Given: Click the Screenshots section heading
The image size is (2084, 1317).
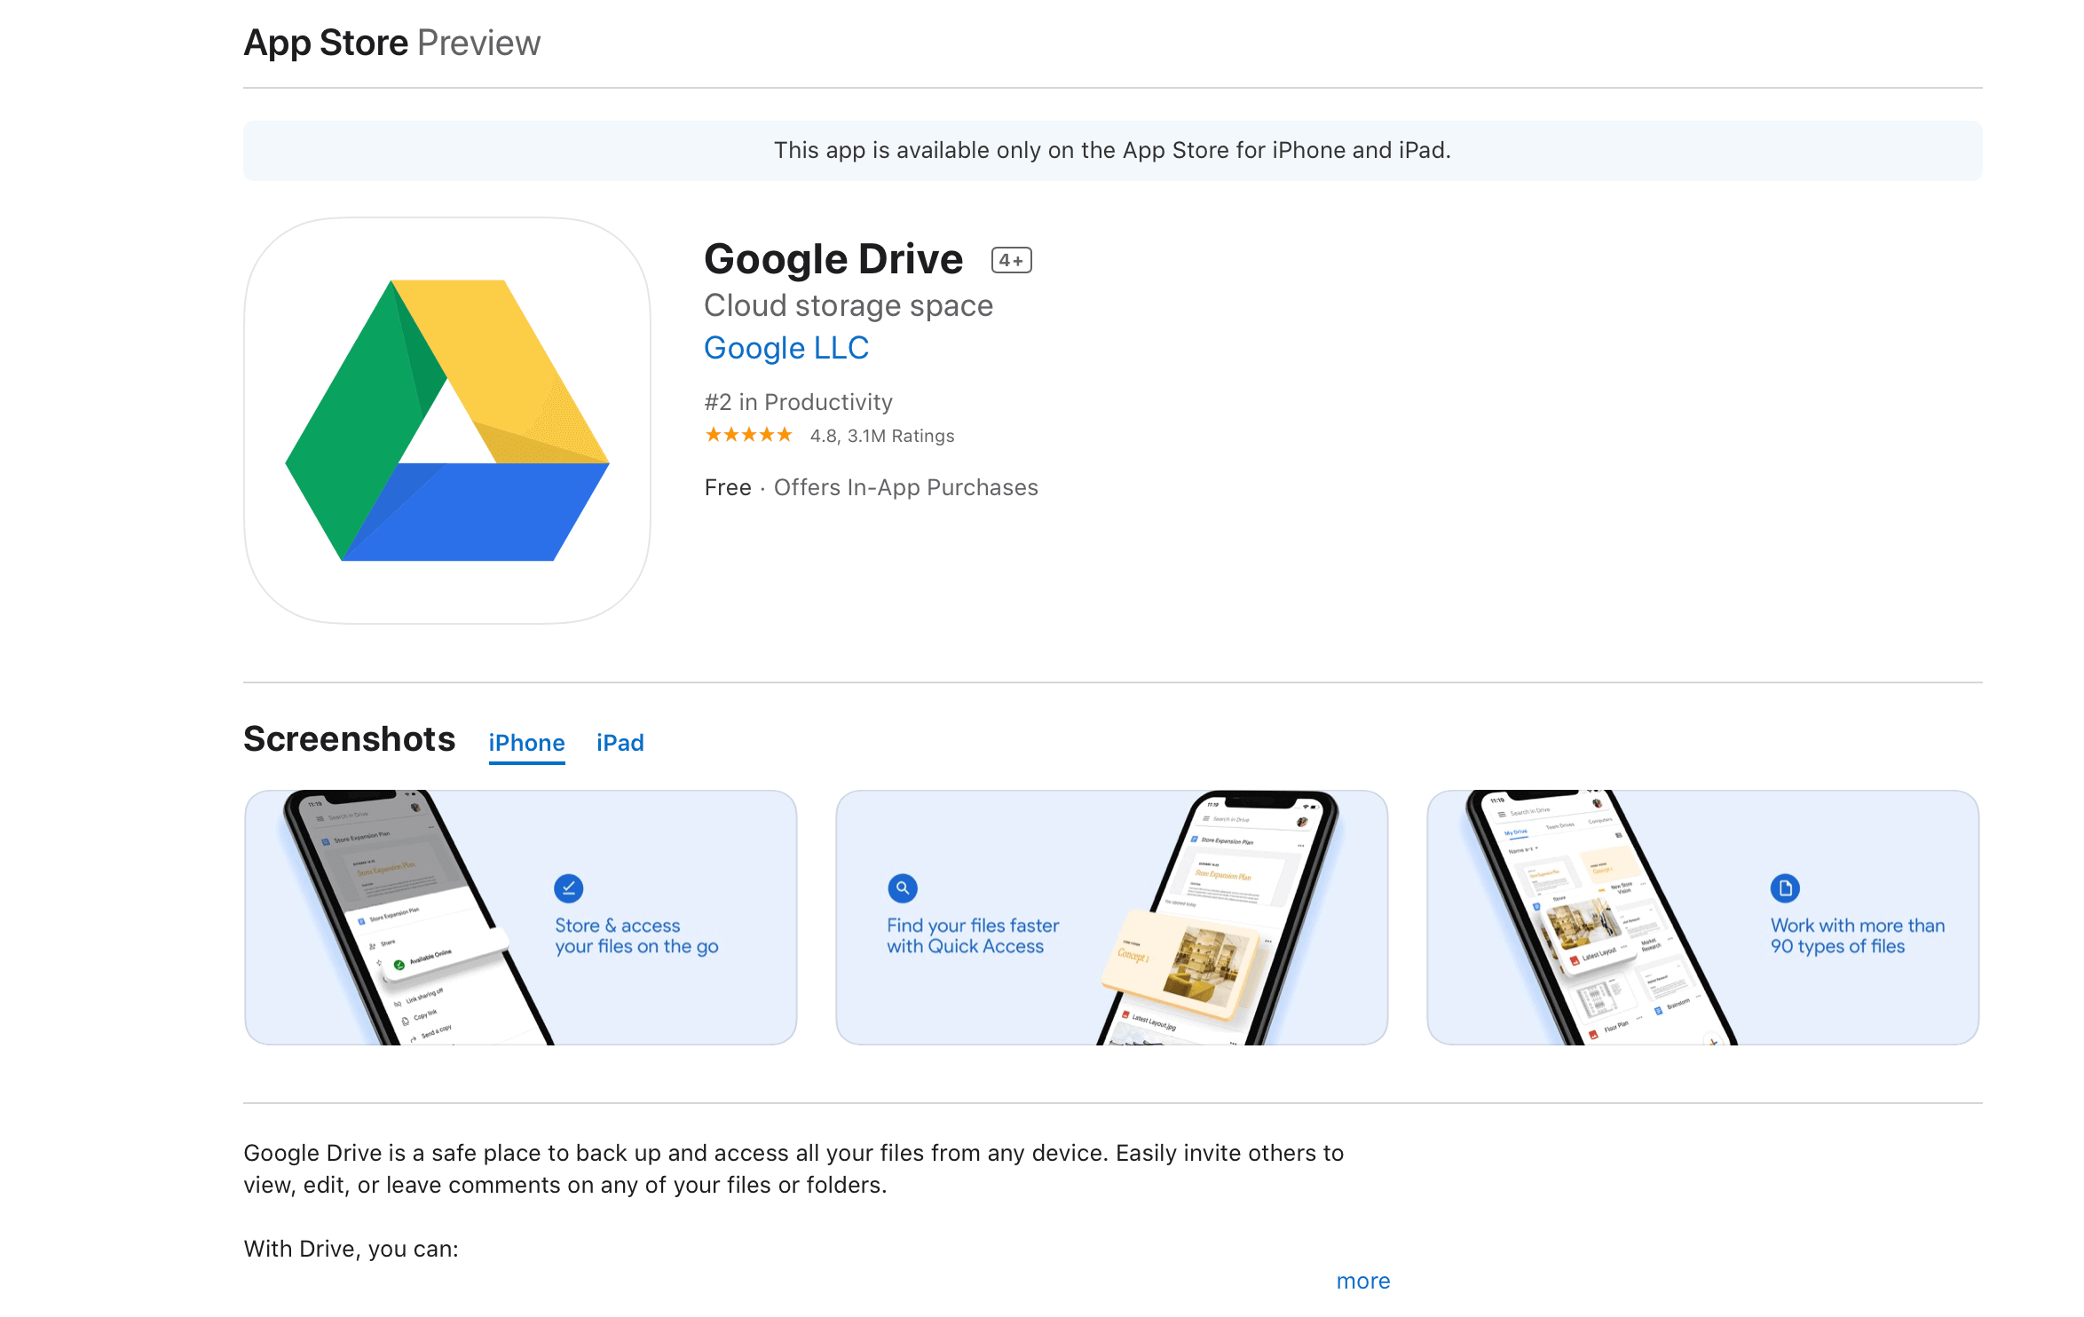Looking at the screenshot, I should (350, 739).
